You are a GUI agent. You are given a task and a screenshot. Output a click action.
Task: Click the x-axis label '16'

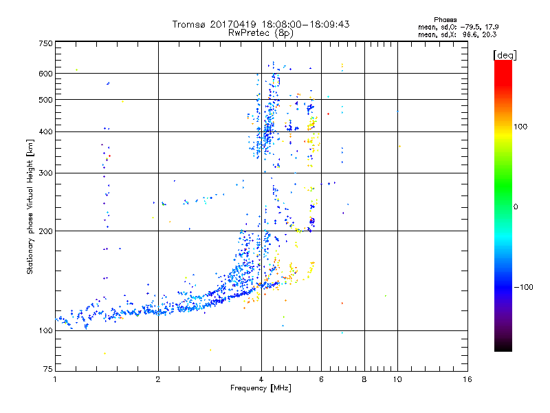(x=467, y=379)
